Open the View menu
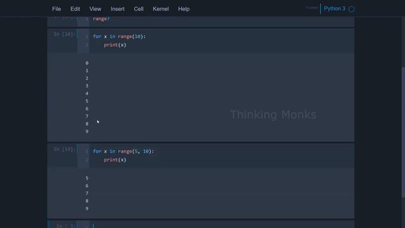Image resolution: width=405 pixels, height=228 pixels. [x=96, y=9]
